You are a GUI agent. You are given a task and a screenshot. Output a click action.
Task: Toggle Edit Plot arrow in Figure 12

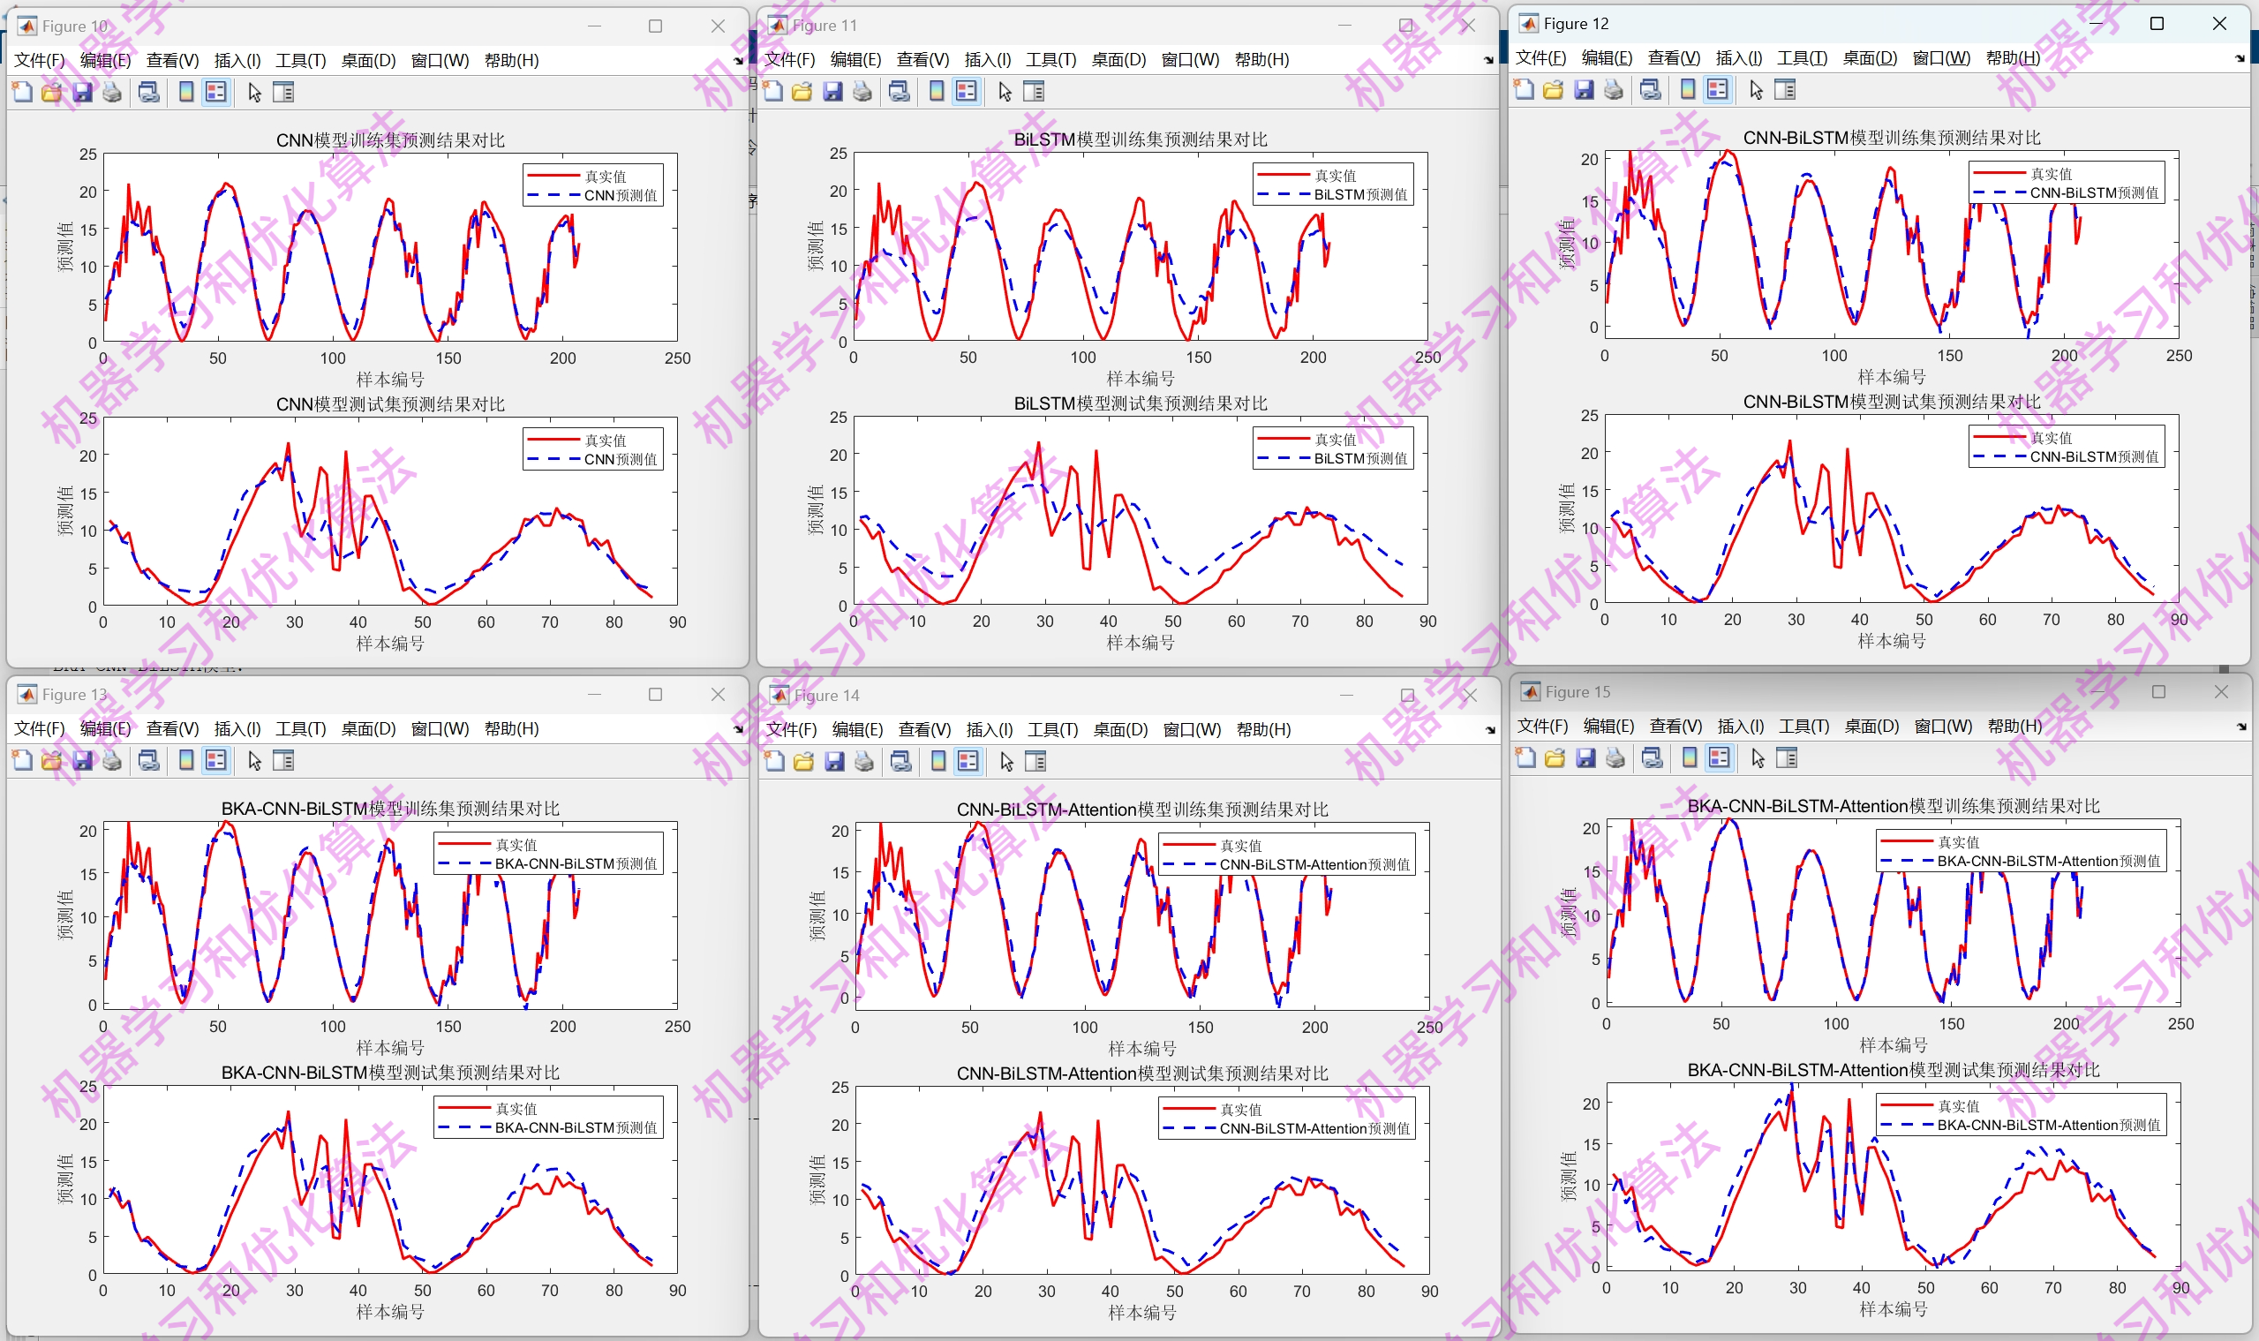pos(1756,89)
